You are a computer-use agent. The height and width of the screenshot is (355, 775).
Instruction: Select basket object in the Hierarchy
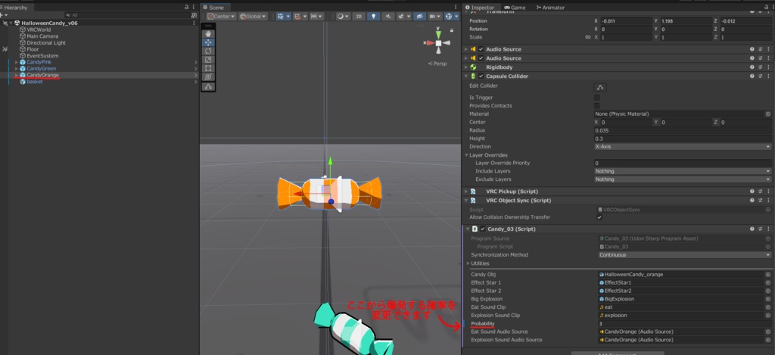[x=35, y=82]
